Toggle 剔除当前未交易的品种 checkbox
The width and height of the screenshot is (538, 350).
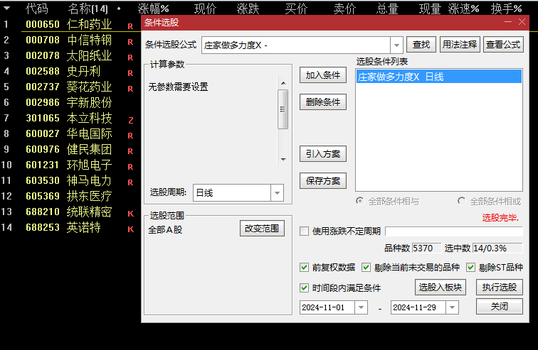pyautogui.click(x=366, y=267)
